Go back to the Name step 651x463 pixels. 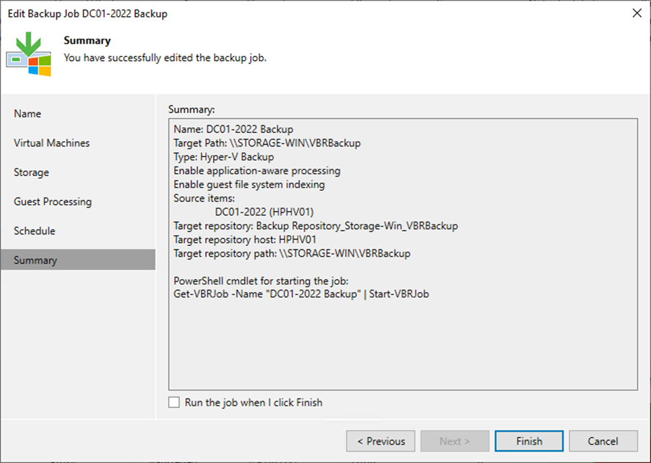click(x=28, y=114)
